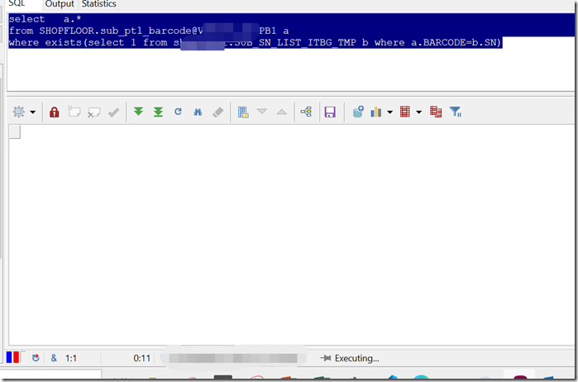Click the 'select a.*' line in editor
The width and height of the screenshot is (578, 382).
click(45, 19)
